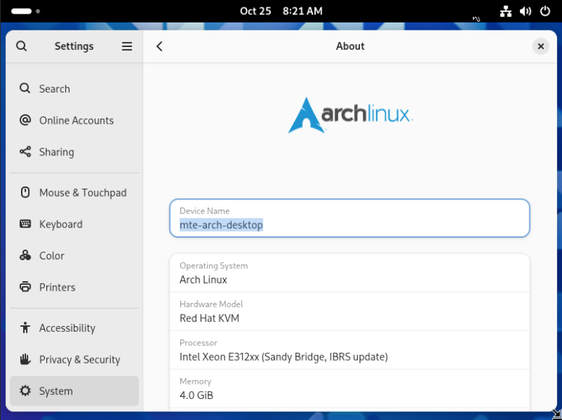Screen dimensions: 562x420
Task: Click the Mouse & Touchpad mouse icon
Action: tap(25, 192)
